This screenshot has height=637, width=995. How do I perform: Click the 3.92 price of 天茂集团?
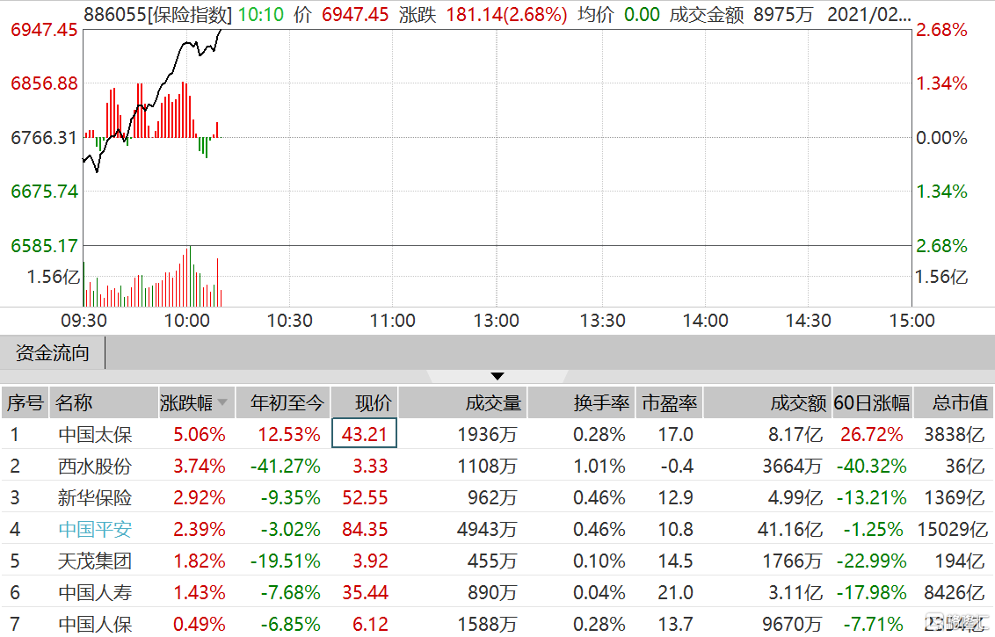(370, 561)
